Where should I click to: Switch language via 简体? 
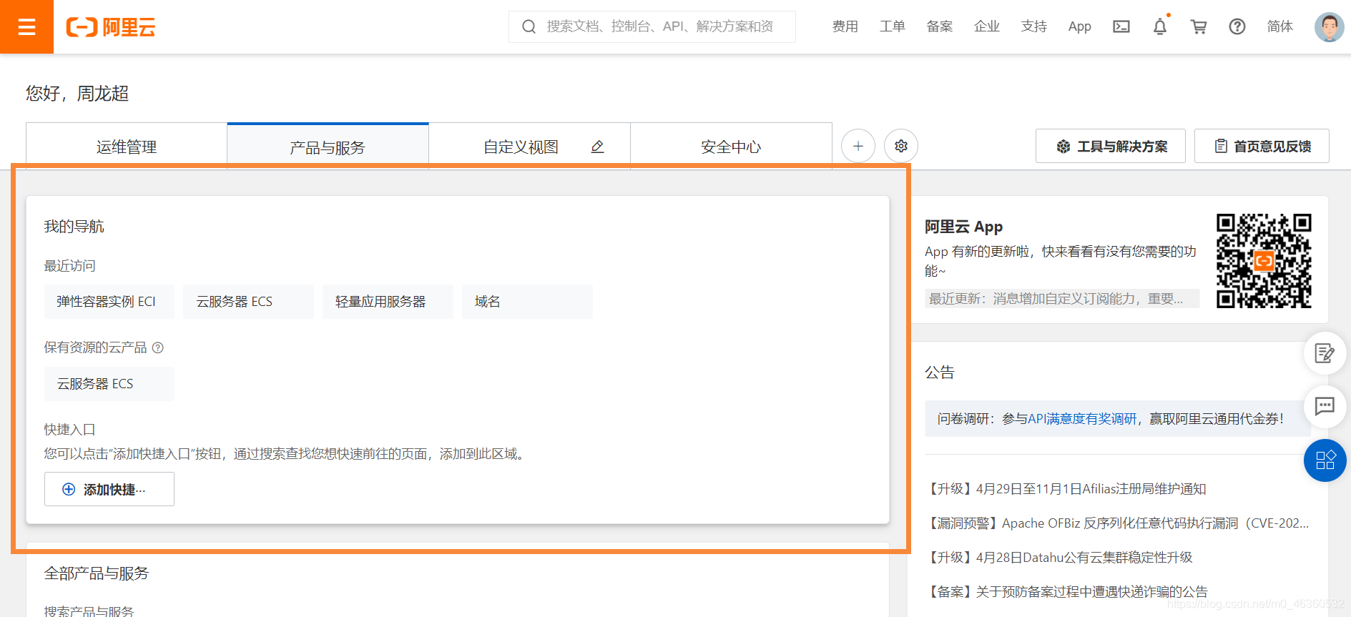tap(1280, 26)
